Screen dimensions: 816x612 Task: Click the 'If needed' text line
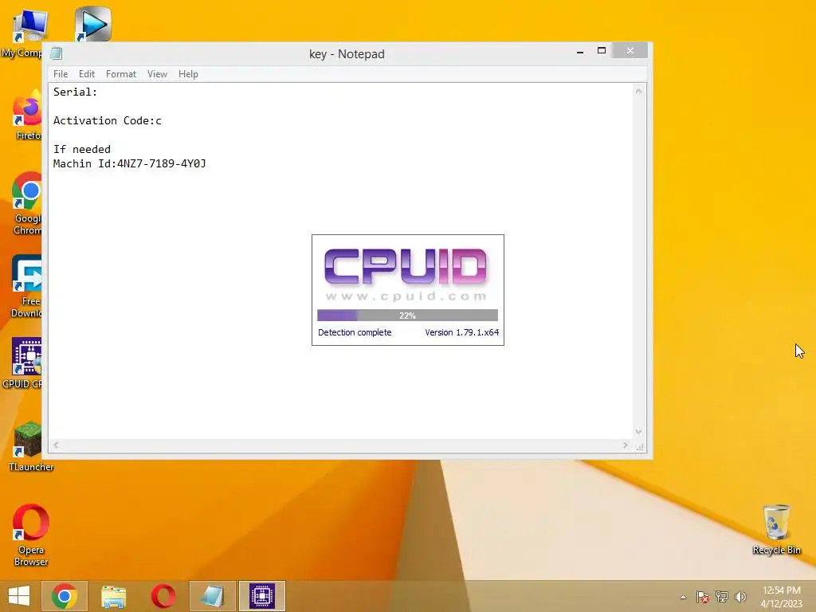pyautogui.click(x=82, y=149)
